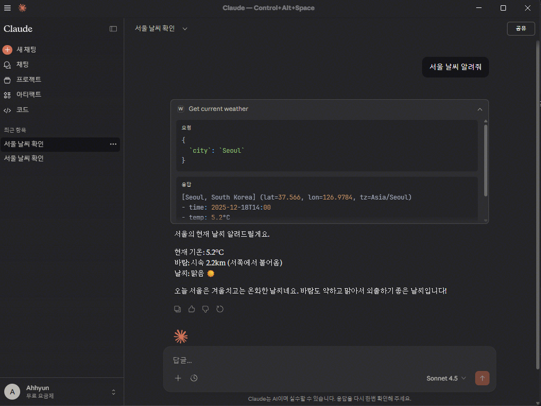Maximize the Claude window
Viewport: 541px width, 406px height.
pos(503,8)
